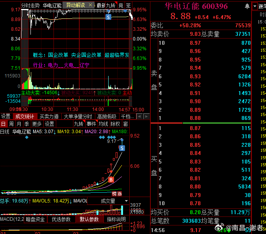Open the 更多 period options
The width and height of the screenshot is (266, 234).
click(x=37, y=124)
